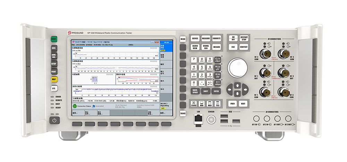Click the large rotary knob

pyautogui.click(x=237, y=67)
